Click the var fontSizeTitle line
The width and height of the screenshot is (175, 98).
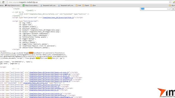click(x=33, y=37)
